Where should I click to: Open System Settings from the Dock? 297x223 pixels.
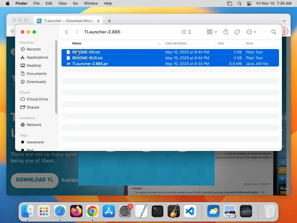(125, 211)
